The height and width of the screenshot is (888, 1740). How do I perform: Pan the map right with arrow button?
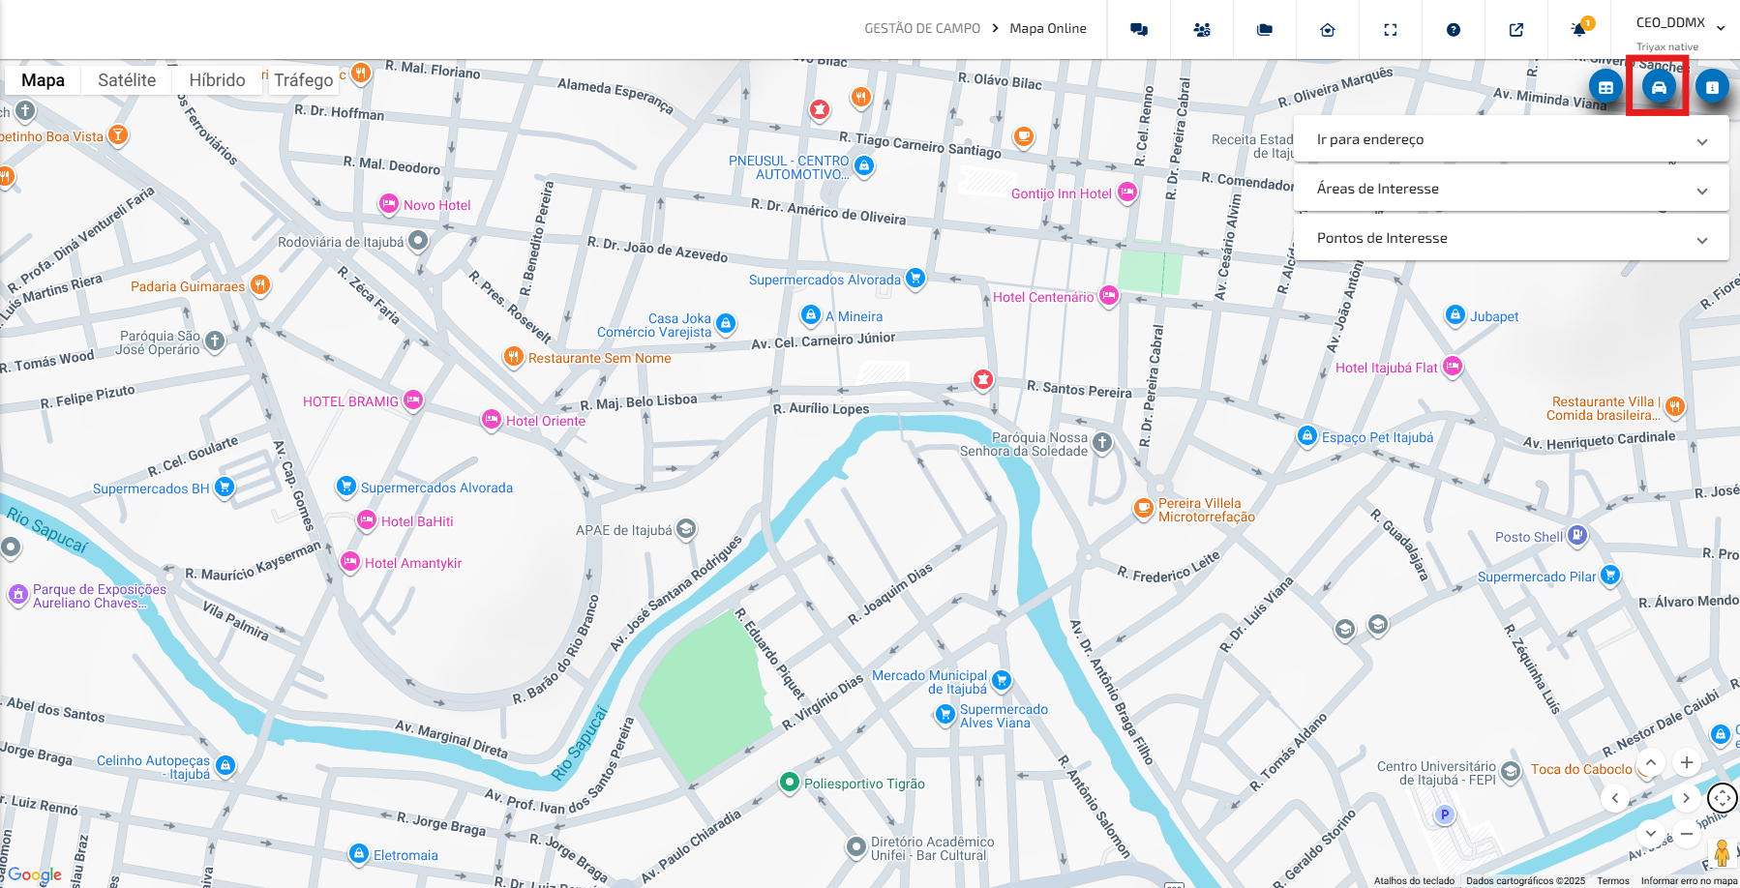tap(1687, 798)
